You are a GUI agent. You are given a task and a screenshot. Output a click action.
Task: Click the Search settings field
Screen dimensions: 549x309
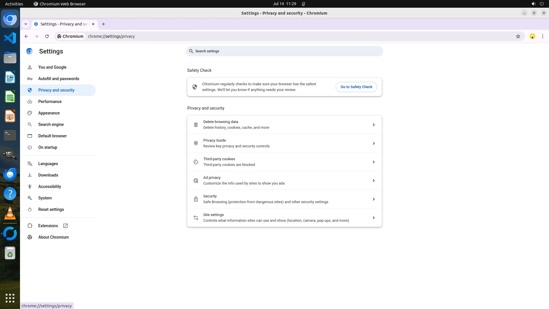coord(284,51)
